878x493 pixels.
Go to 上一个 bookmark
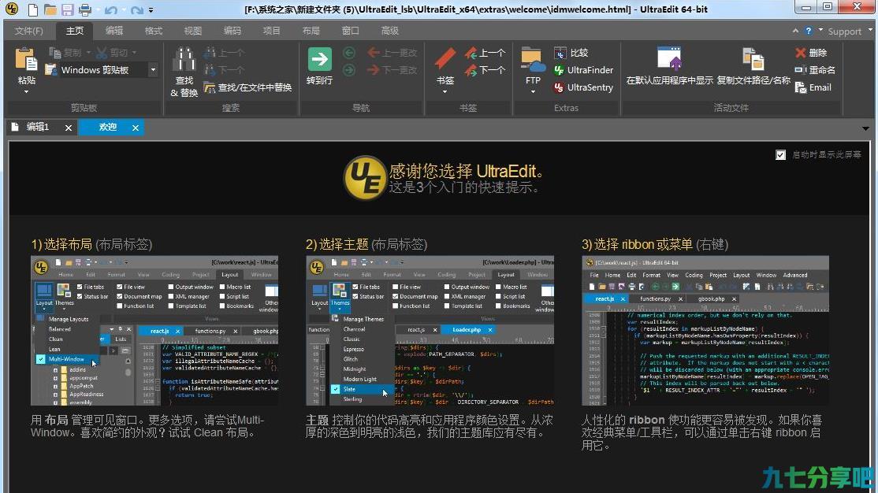point(485,54)
